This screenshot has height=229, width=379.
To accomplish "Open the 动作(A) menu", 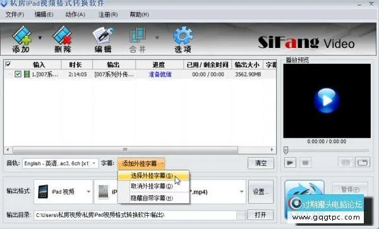I will 75,15.
